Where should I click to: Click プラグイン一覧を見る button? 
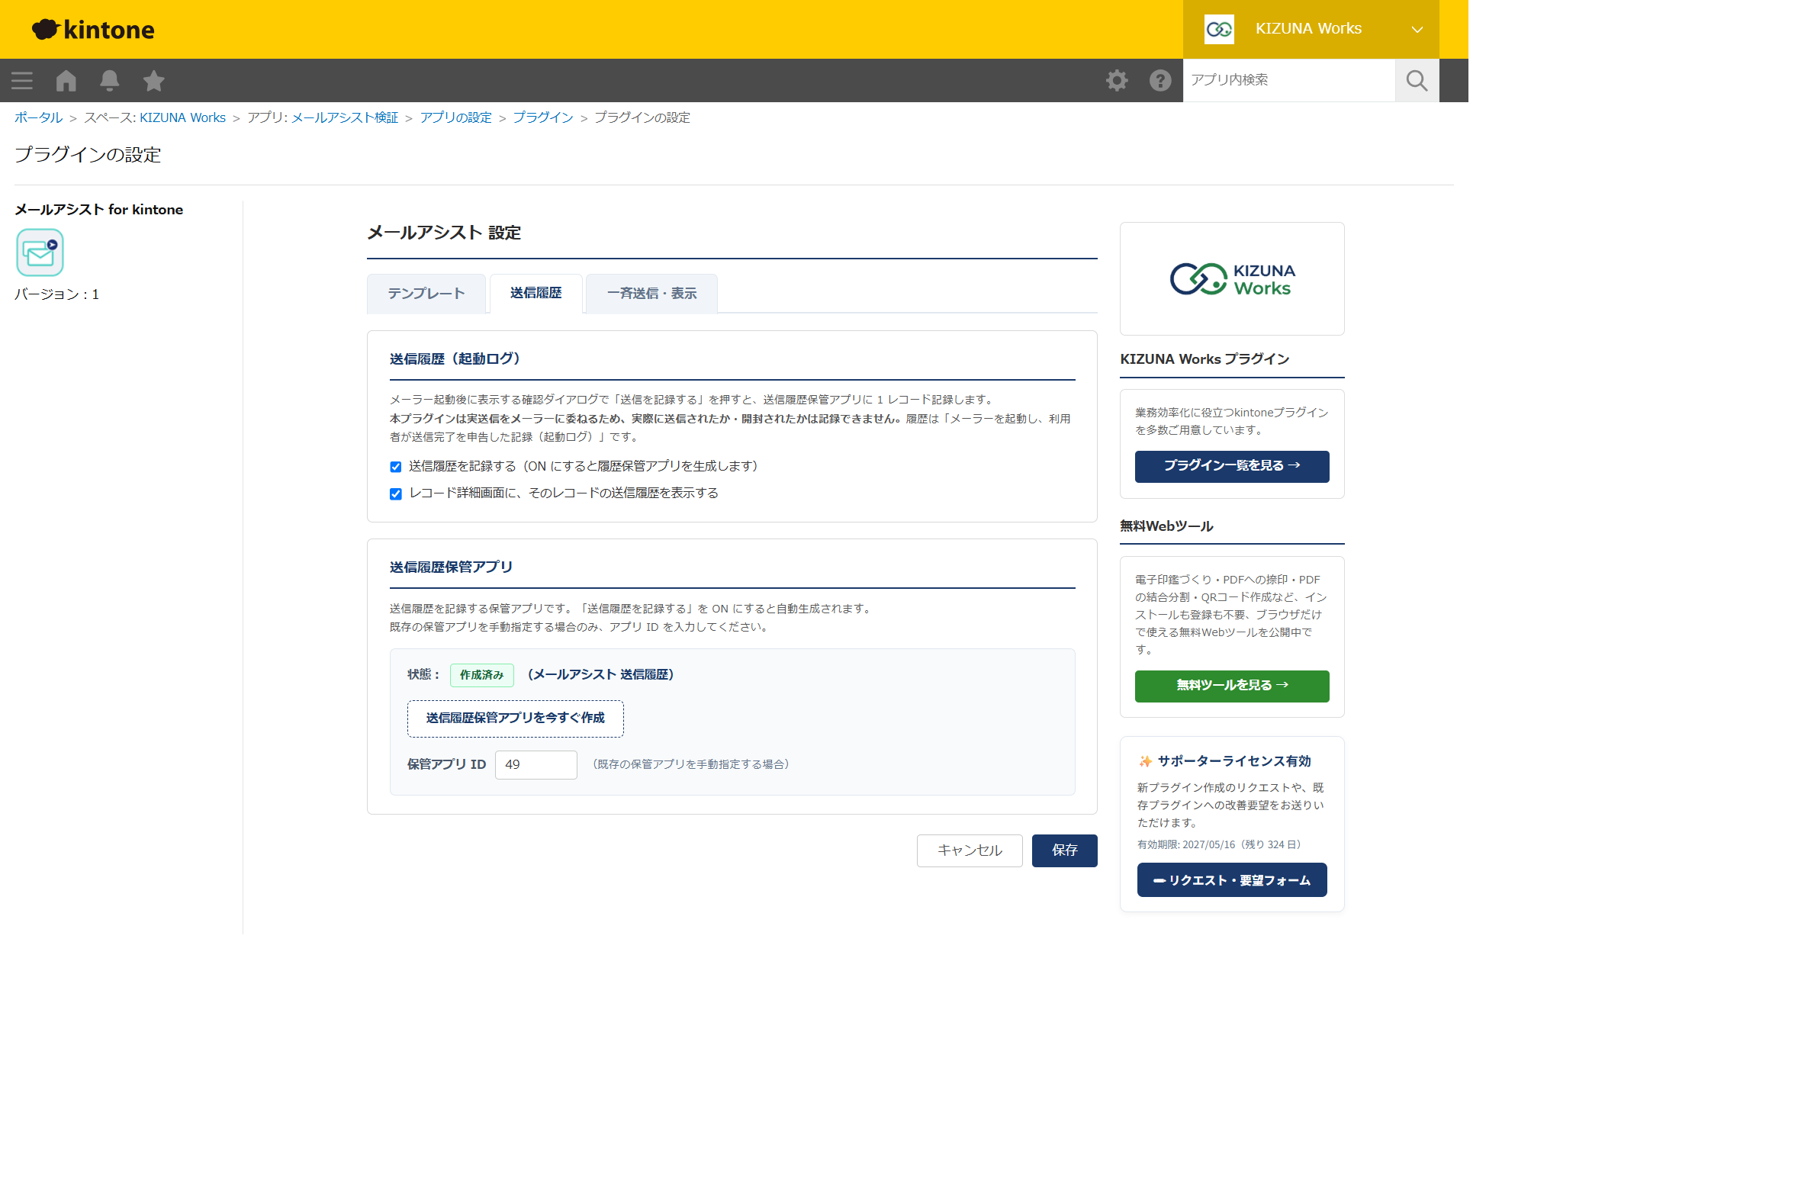click(x=1232, y=466)
